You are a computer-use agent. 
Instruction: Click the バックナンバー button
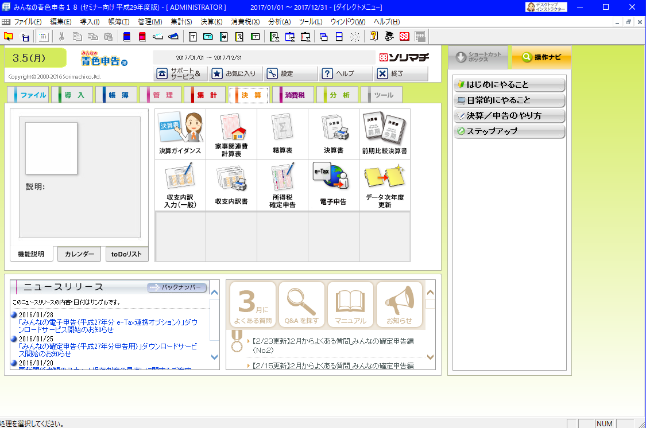(x=177, y=287)
